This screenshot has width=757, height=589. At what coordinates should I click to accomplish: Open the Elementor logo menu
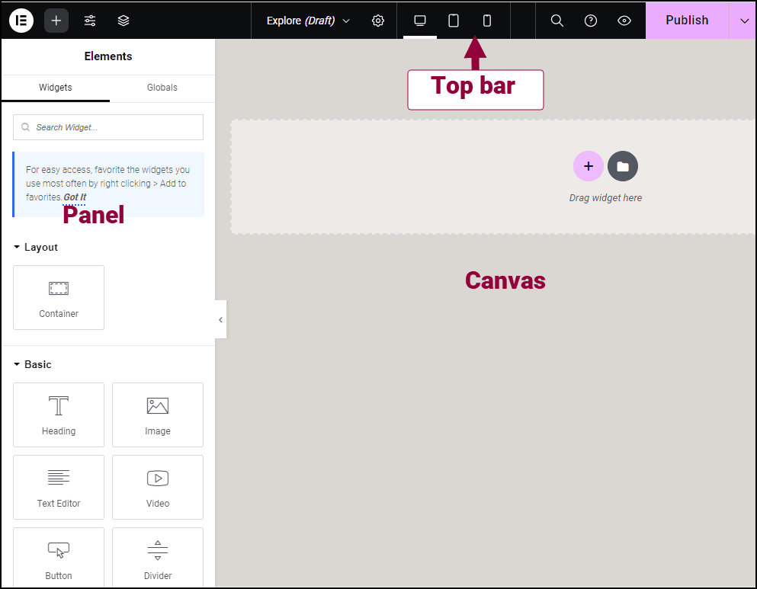(21, 21)
